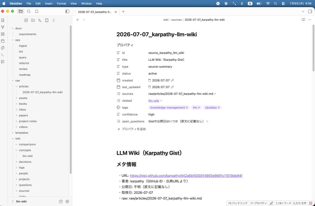This screenshot has height=206, width=315.
Task: Navigate forward arrow in note header
Action: (84, 20)
